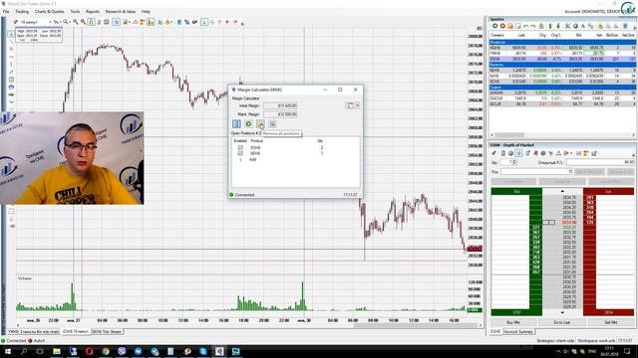Click the Go to Last button
This screenshot has height=358, width=638.
pyautogui.click(x=562, y=322)
